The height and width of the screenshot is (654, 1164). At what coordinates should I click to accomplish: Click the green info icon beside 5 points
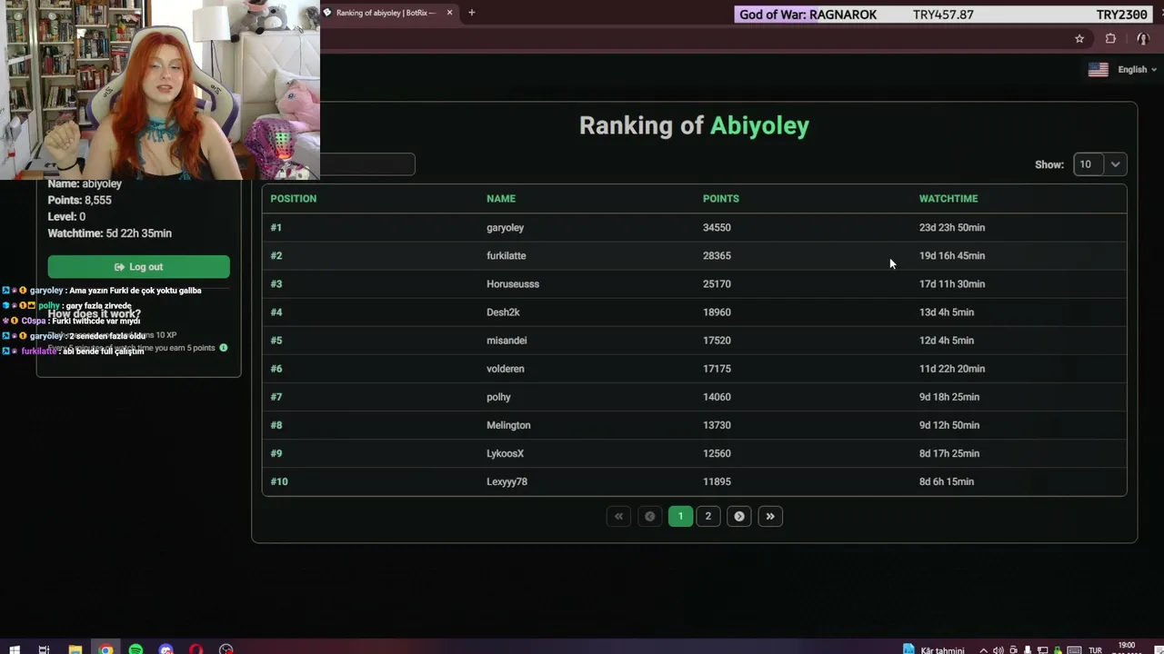pyautogui.click(x=223, y=348)
